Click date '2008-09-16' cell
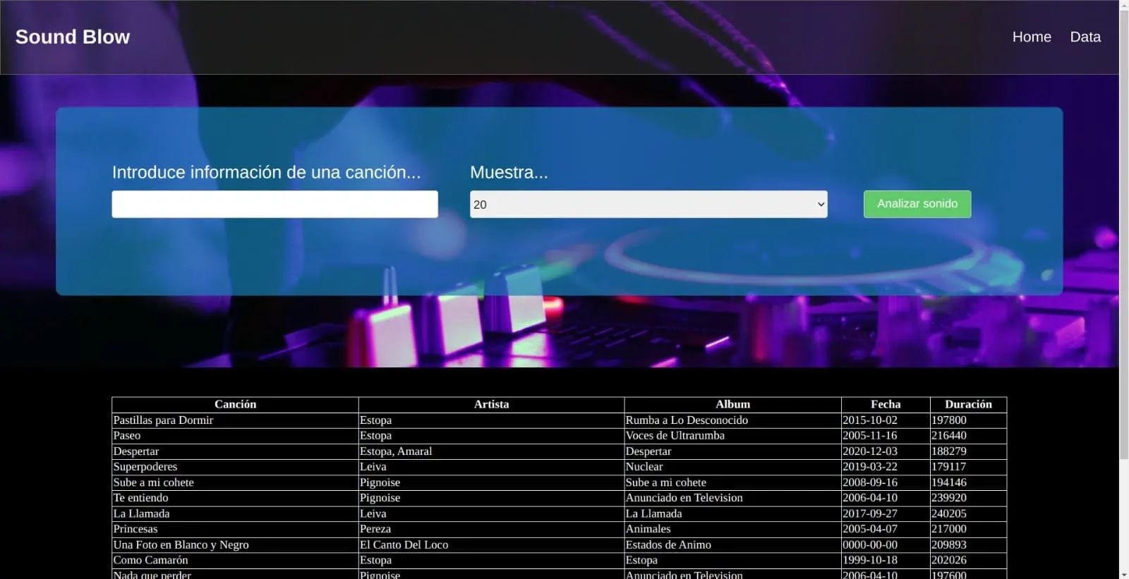The image size is (1129, 579). (886, 482)
